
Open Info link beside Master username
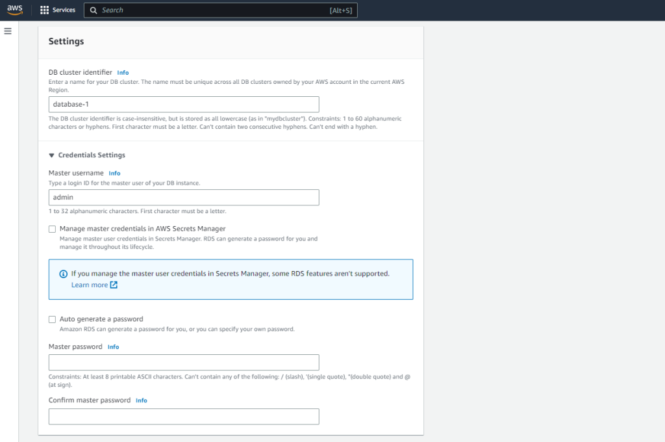(x=114, y=174)
